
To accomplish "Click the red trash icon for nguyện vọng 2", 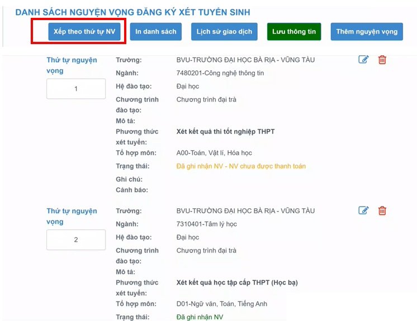I will tap(382, 210).
